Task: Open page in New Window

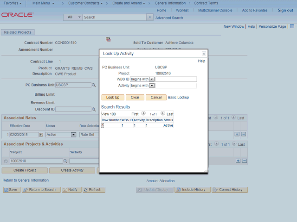Action: (234, 26)
